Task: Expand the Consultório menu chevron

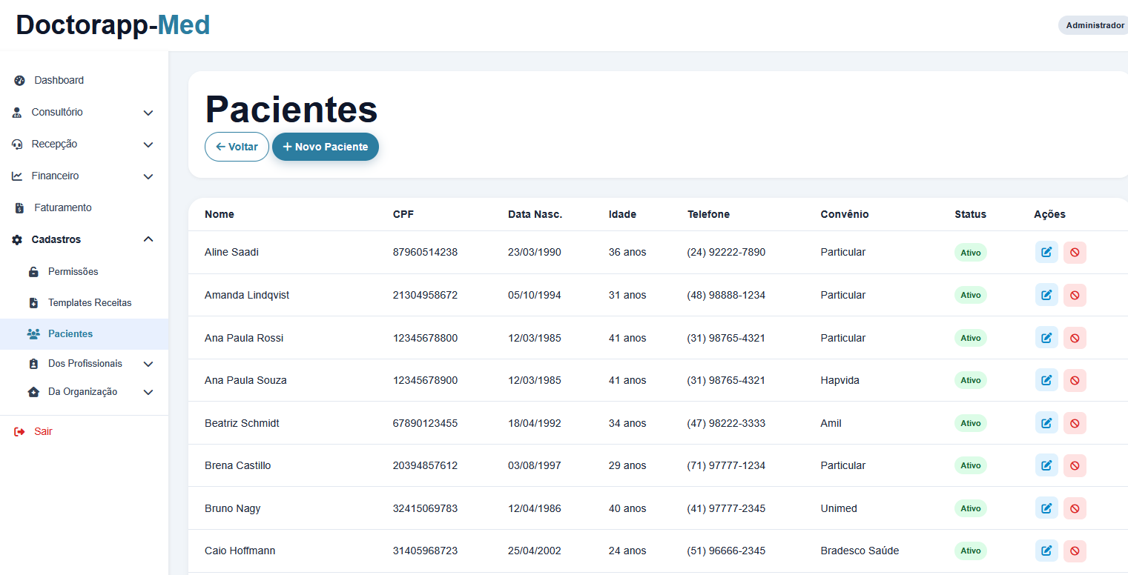Action: pyautogui.click(x=148, y=113)
